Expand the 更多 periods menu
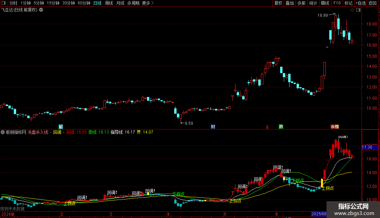This screenshot has width=380, height=218. (148, 3)
